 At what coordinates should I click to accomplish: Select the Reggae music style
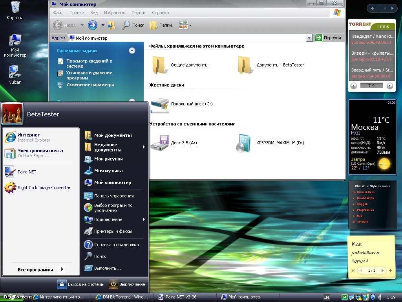[362, 204]
